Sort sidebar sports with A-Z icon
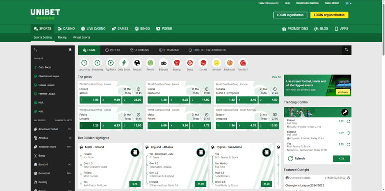Viewport: 385px width, 191px height. pyautogui.click(x=36, y=50)
